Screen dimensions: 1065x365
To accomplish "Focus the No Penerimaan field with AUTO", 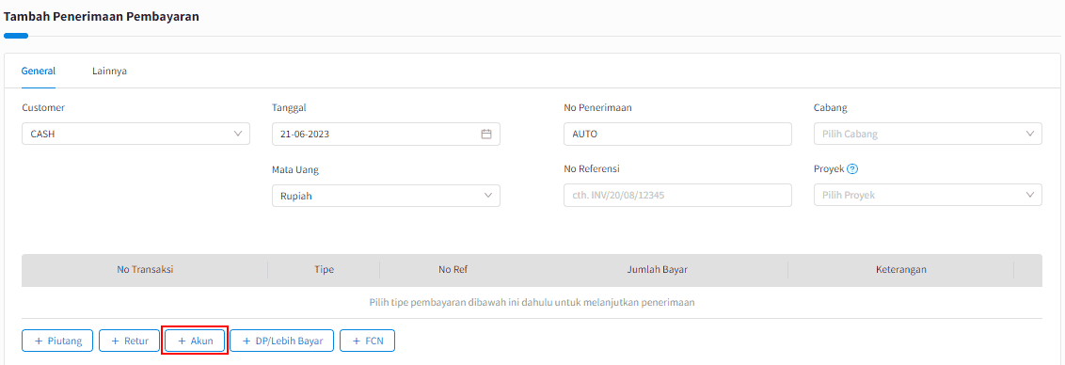I will pyautogui.click(x=677, y=134).
